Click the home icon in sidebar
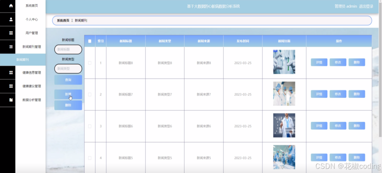382x173 pixels. (11, 6)
